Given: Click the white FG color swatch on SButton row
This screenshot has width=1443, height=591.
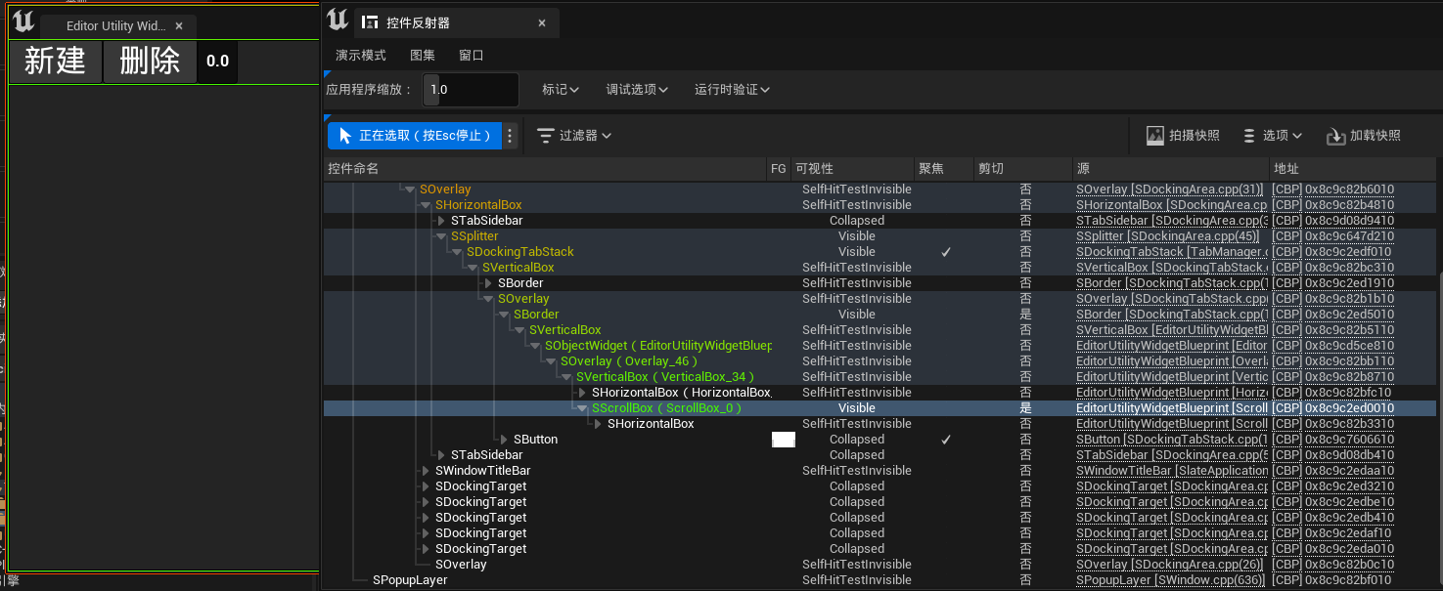Looking at the screenshot, I should 783,440.
